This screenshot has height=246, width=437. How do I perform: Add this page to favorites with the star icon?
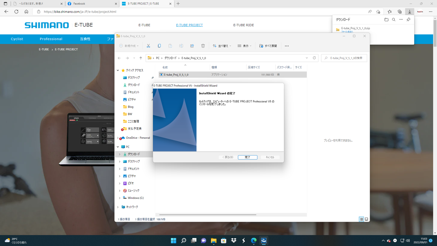(378, 12)
